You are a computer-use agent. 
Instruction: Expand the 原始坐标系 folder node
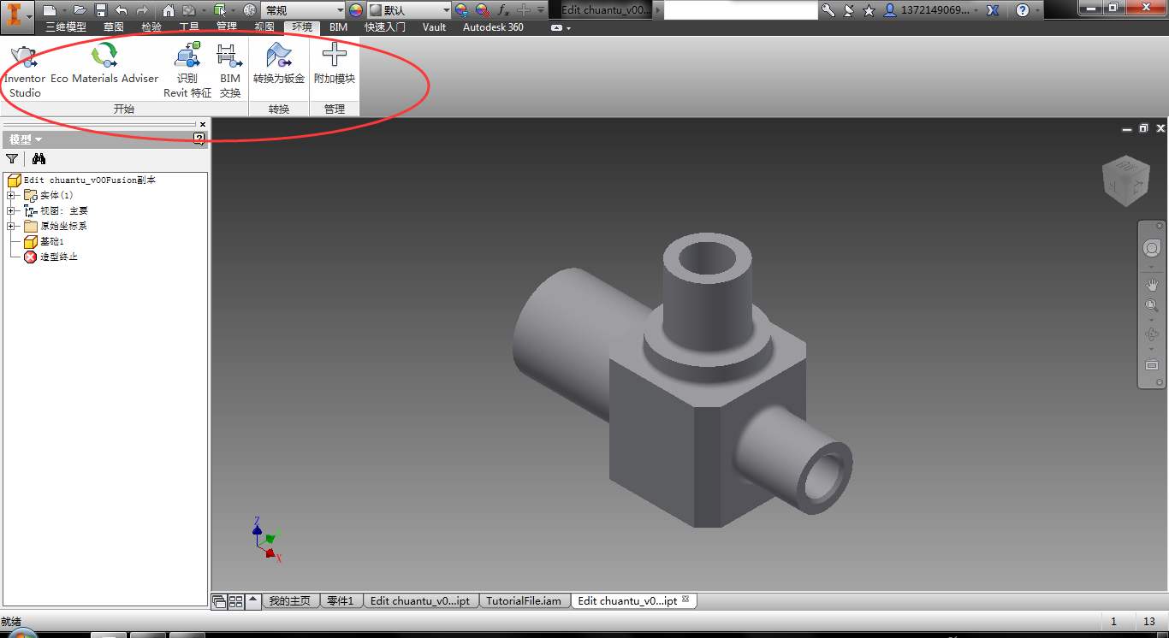point(11,226)
